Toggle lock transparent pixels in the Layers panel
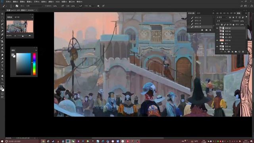This screenshot has height=143, width=254. click(221, 25)
